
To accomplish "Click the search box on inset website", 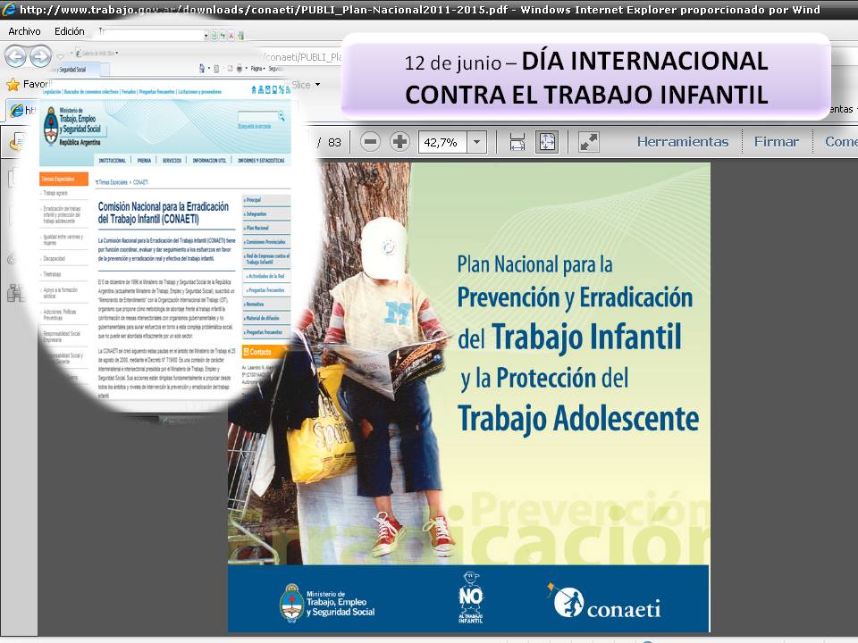I will 257,116.
